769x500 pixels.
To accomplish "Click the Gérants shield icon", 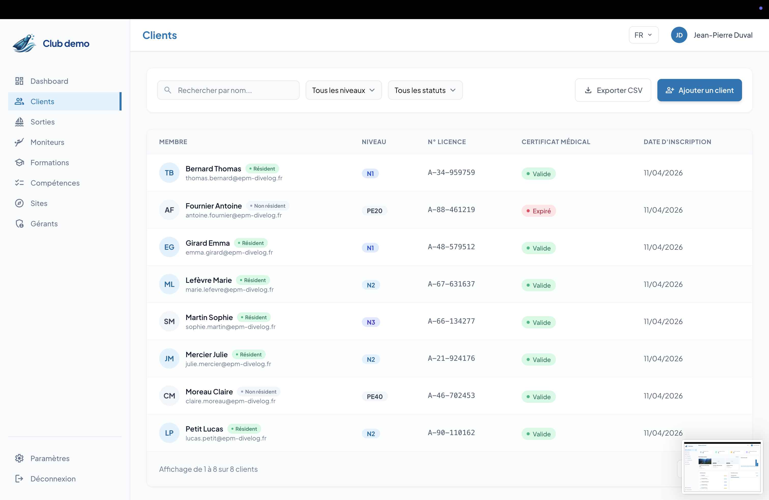I will click(x=19, y=224).
